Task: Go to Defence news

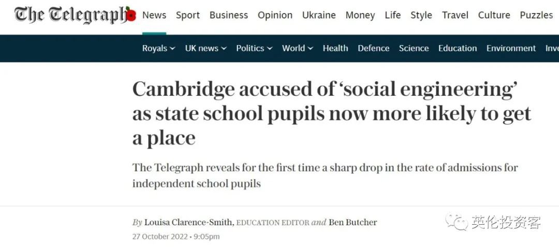Action: [374, 48]
